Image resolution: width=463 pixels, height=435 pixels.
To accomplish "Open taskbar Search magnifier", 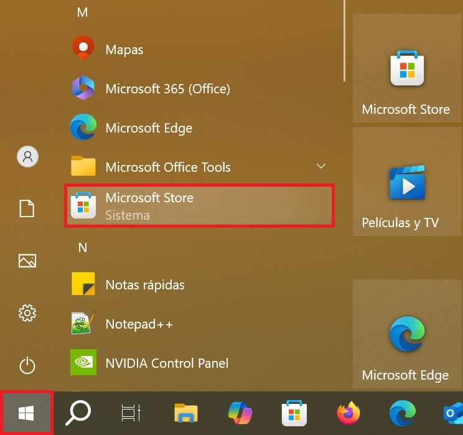I will [x=78, y=413].
